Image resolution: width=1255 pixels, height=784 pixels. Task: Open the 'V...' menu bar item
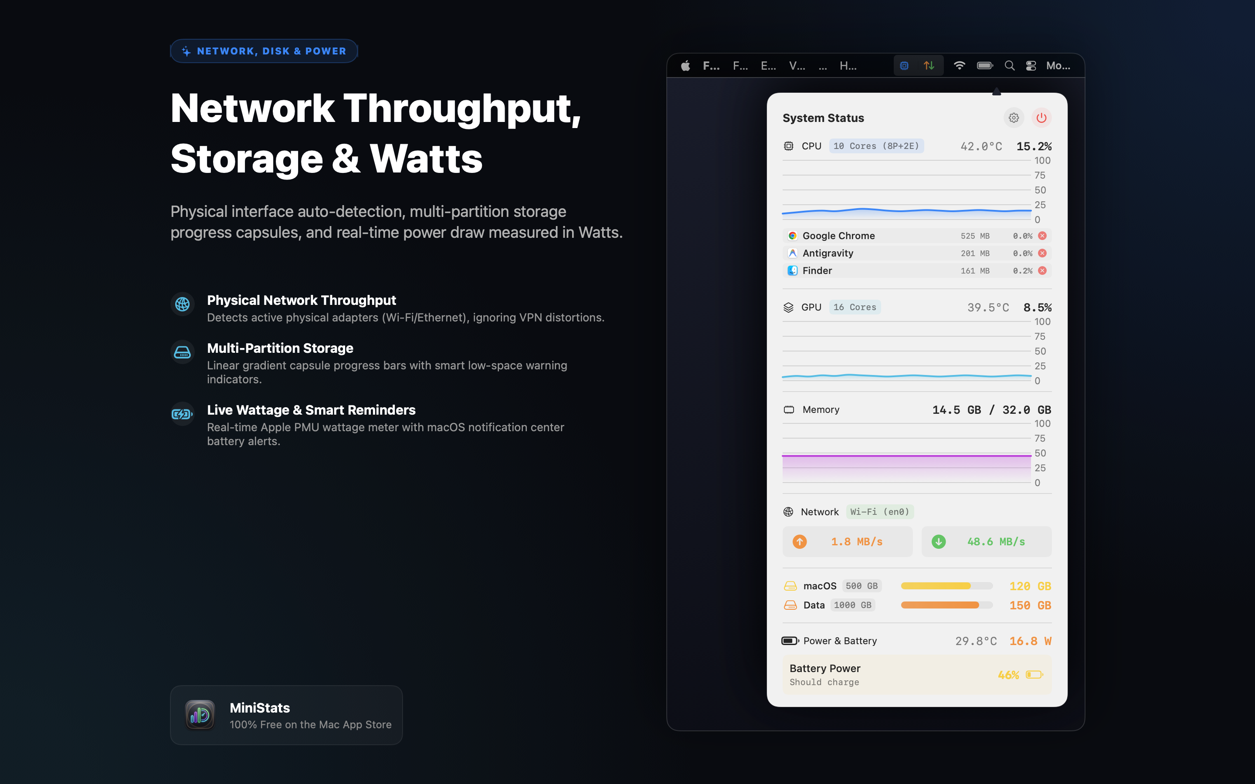pyautogui.click(x=797, y=66)
